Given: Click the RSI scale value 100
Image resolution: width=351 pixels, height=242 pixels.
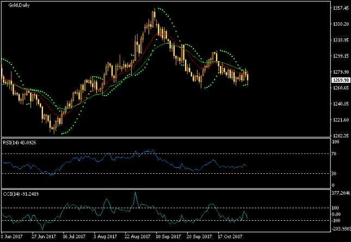Looking at the screenshot, I should 335,142.
